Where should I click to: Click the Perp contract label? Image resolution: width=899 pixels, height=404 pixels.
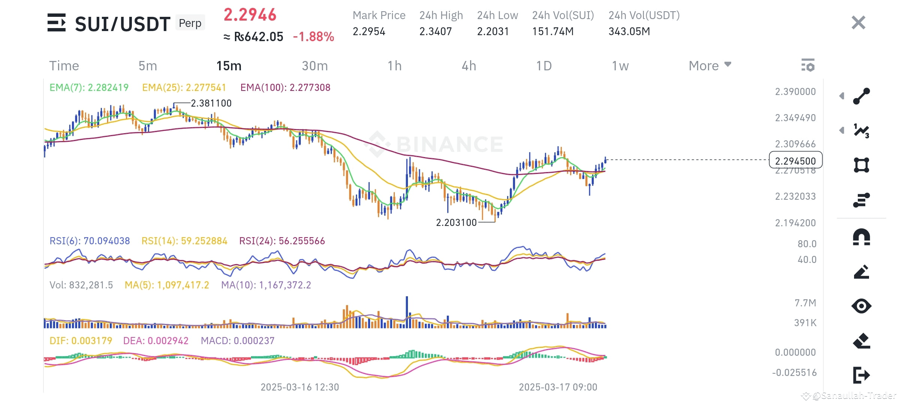(190, 23)
